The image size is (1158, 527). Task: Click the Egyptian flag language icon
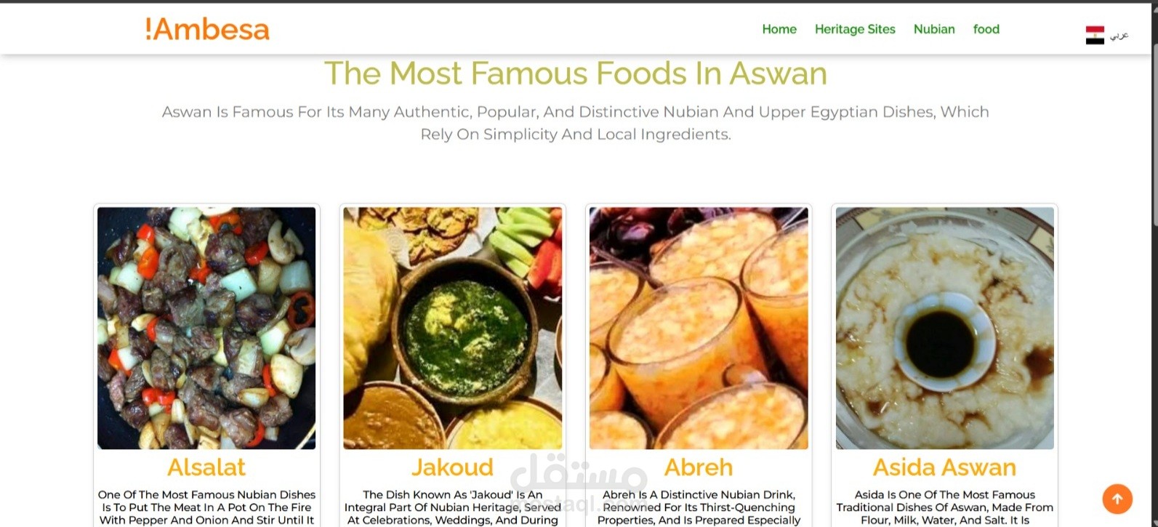[x=1095, y=35]
